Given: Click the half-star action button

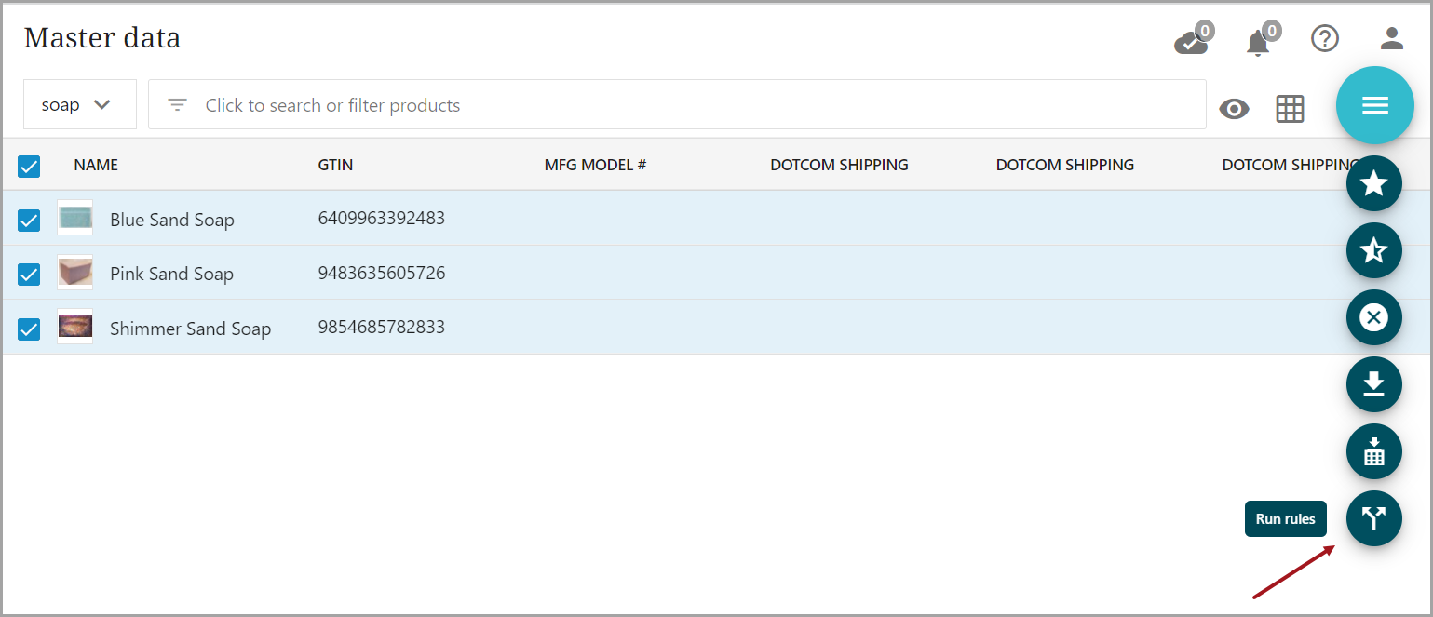Looking at the screenshot, I should [x=1373, y=250].
